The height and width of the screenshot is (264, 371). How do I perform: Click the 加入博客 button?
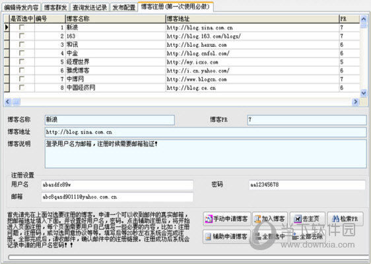pyautogui.click(x=270, y=219)
